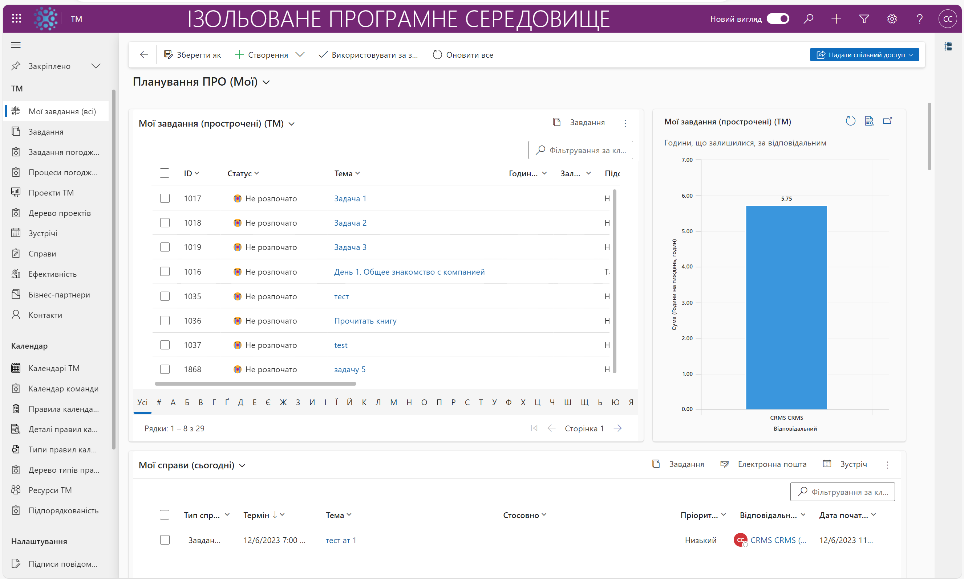Screen dimensions: 964x579
Task: Open Контакти in sidebar
Action: (x=45, y=315)
